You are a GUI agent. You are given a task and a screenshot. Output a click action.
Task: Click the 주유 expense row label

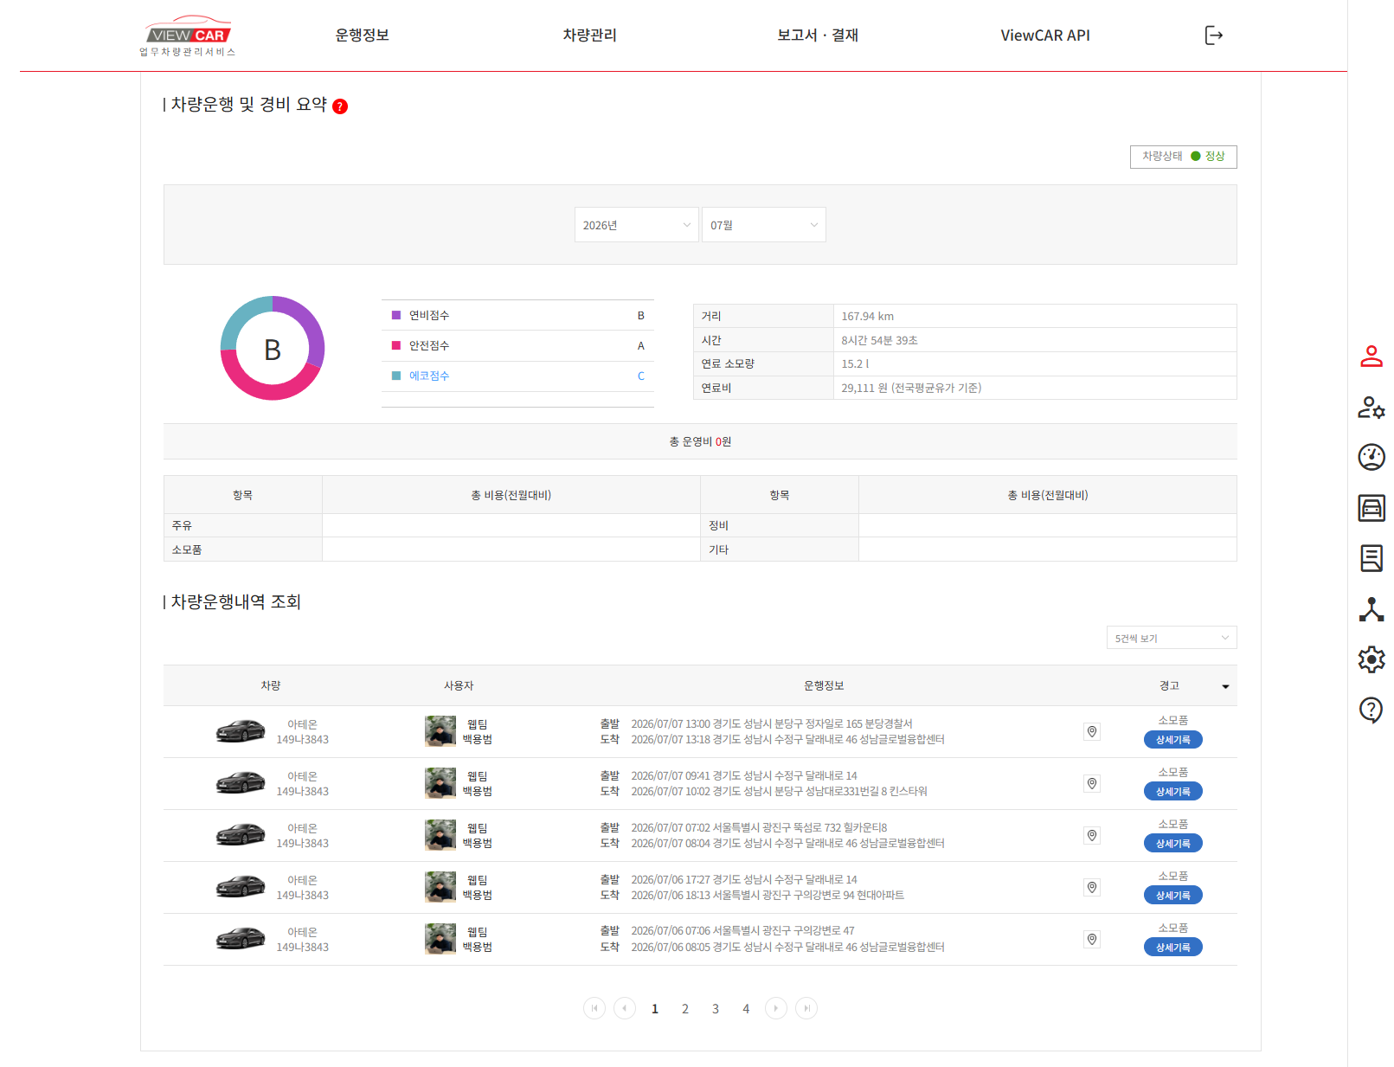click(182, 526)
